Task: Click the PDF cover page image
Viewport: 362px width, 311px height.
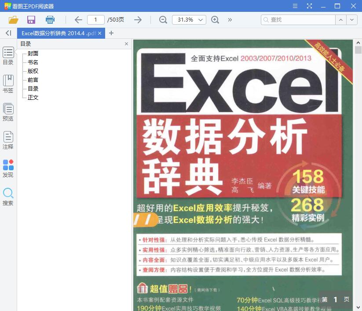Action: [243, 175]
